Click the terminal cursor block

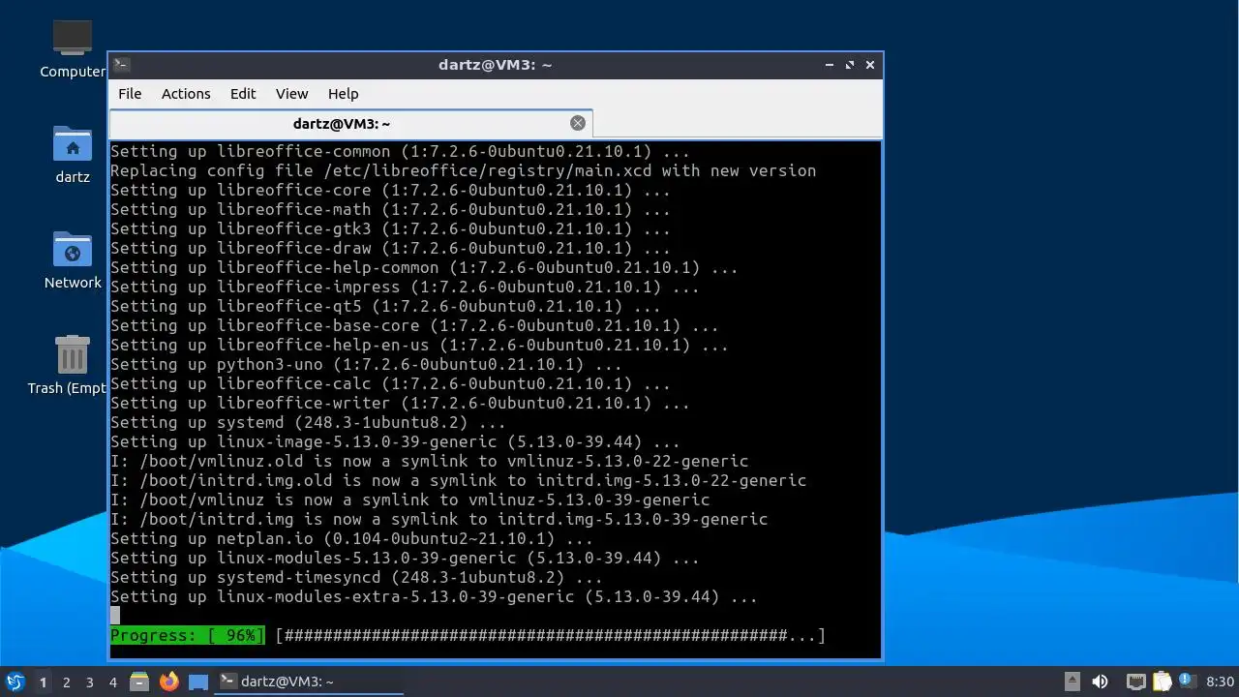click(x=115, y=616)
